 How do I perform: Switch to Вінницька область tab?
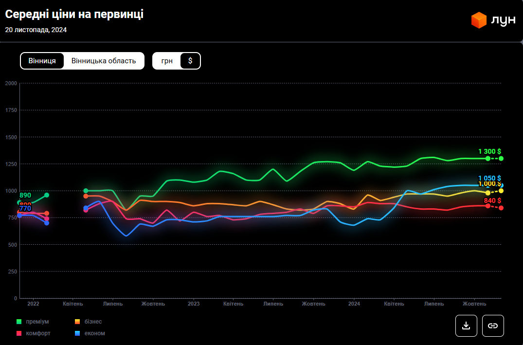pos(104,61)
